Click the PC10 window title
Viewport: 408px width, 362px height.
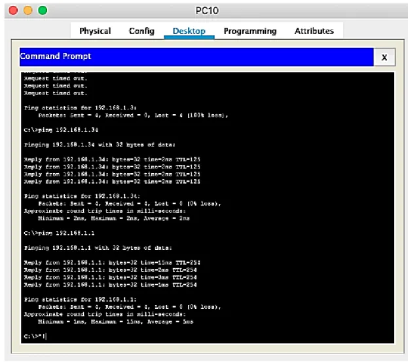[x=207, y=10]
